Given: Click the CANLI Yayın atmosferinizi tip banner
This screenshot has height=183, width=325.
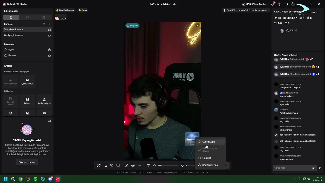Looking at the screenshot, I should (x=246, y=10).
